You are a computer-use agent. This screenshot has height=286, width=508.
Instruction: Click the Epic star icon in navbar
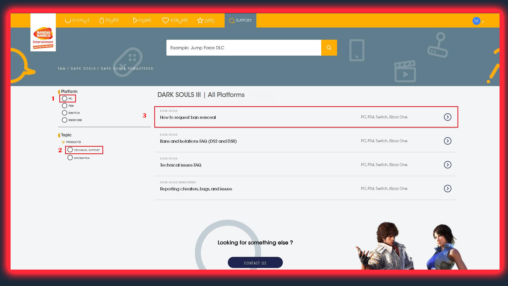(200, 21)
